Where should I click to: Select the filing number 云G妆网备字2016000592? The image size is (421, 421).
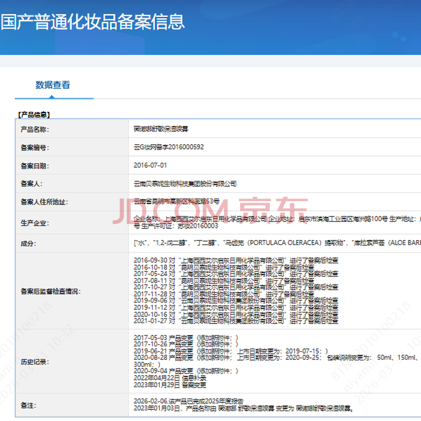pos(168,147)
